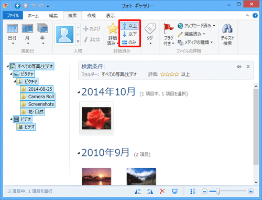Toggle the 以下 rating filter option
262x200 pixels.
129,34
